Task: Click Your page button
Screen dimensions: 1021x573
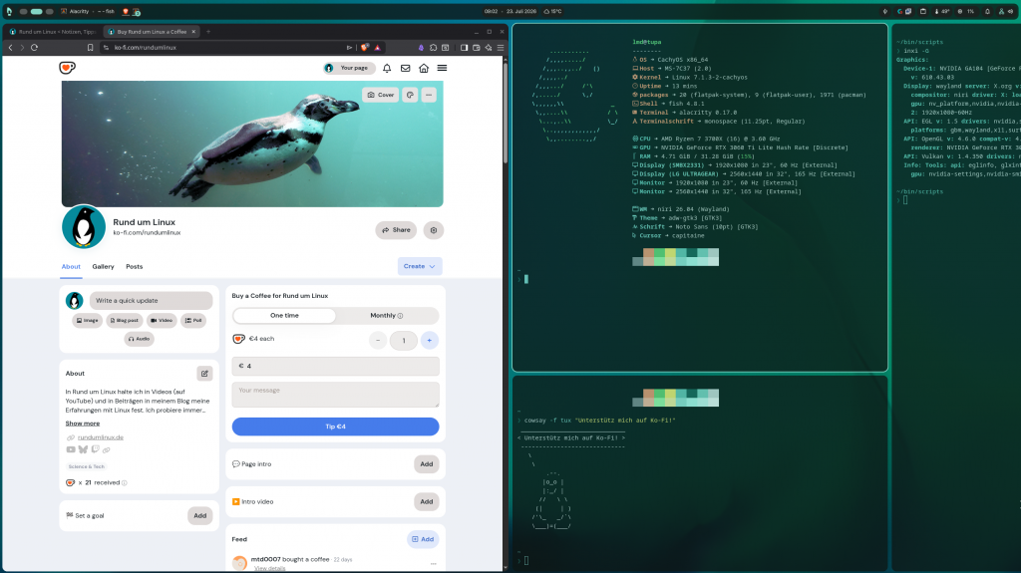Action: click(x=349, y=68)
